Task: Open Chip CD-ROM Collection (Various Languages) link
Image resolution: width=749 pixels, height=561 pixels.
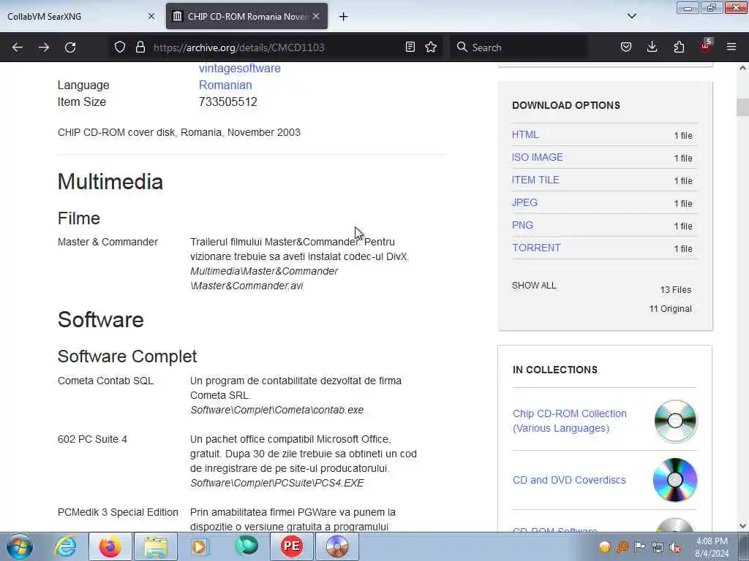Action: (569, 421)
